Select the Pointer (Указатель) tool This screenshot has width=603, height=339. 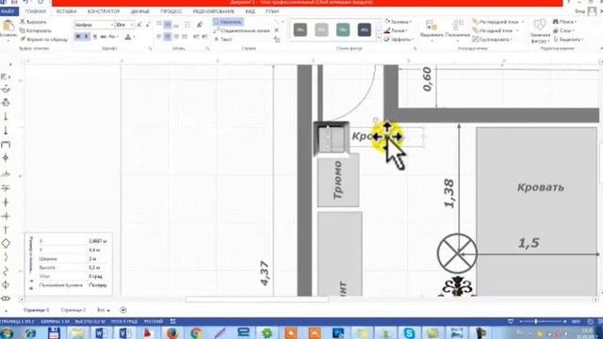228,22
